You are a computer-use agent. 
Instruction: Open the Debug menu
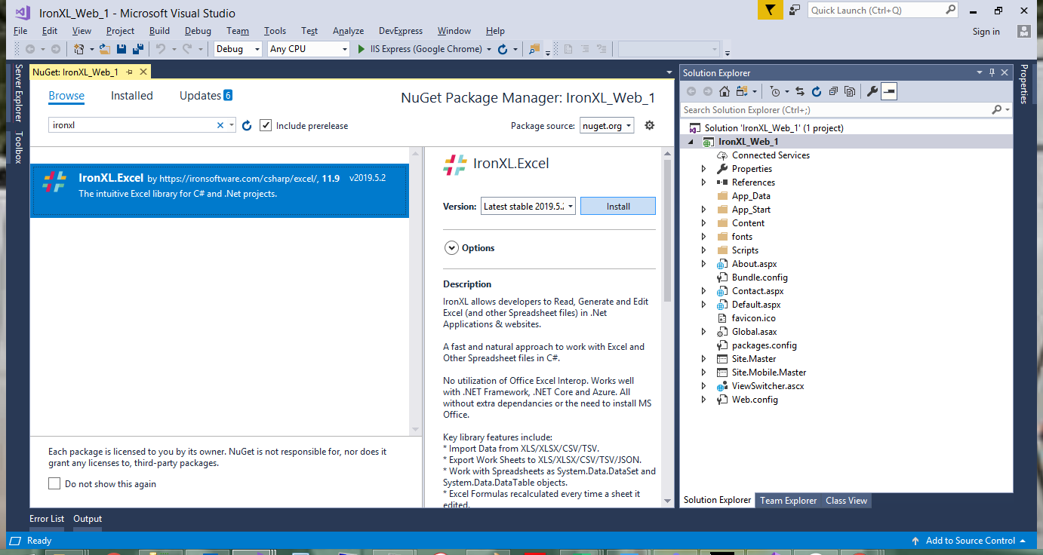(x=198, y=31)
